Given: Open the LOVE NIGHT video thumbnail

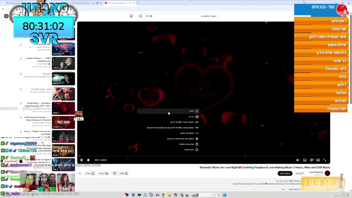Looking at the screenshot, I should click(x=63, y=151).
